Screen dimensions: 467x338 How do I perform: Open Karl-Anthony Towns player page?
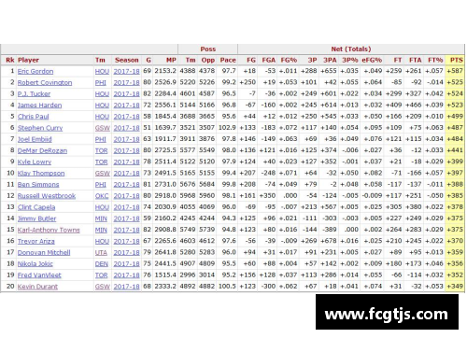pyautogui.click(x=49, y=230)
